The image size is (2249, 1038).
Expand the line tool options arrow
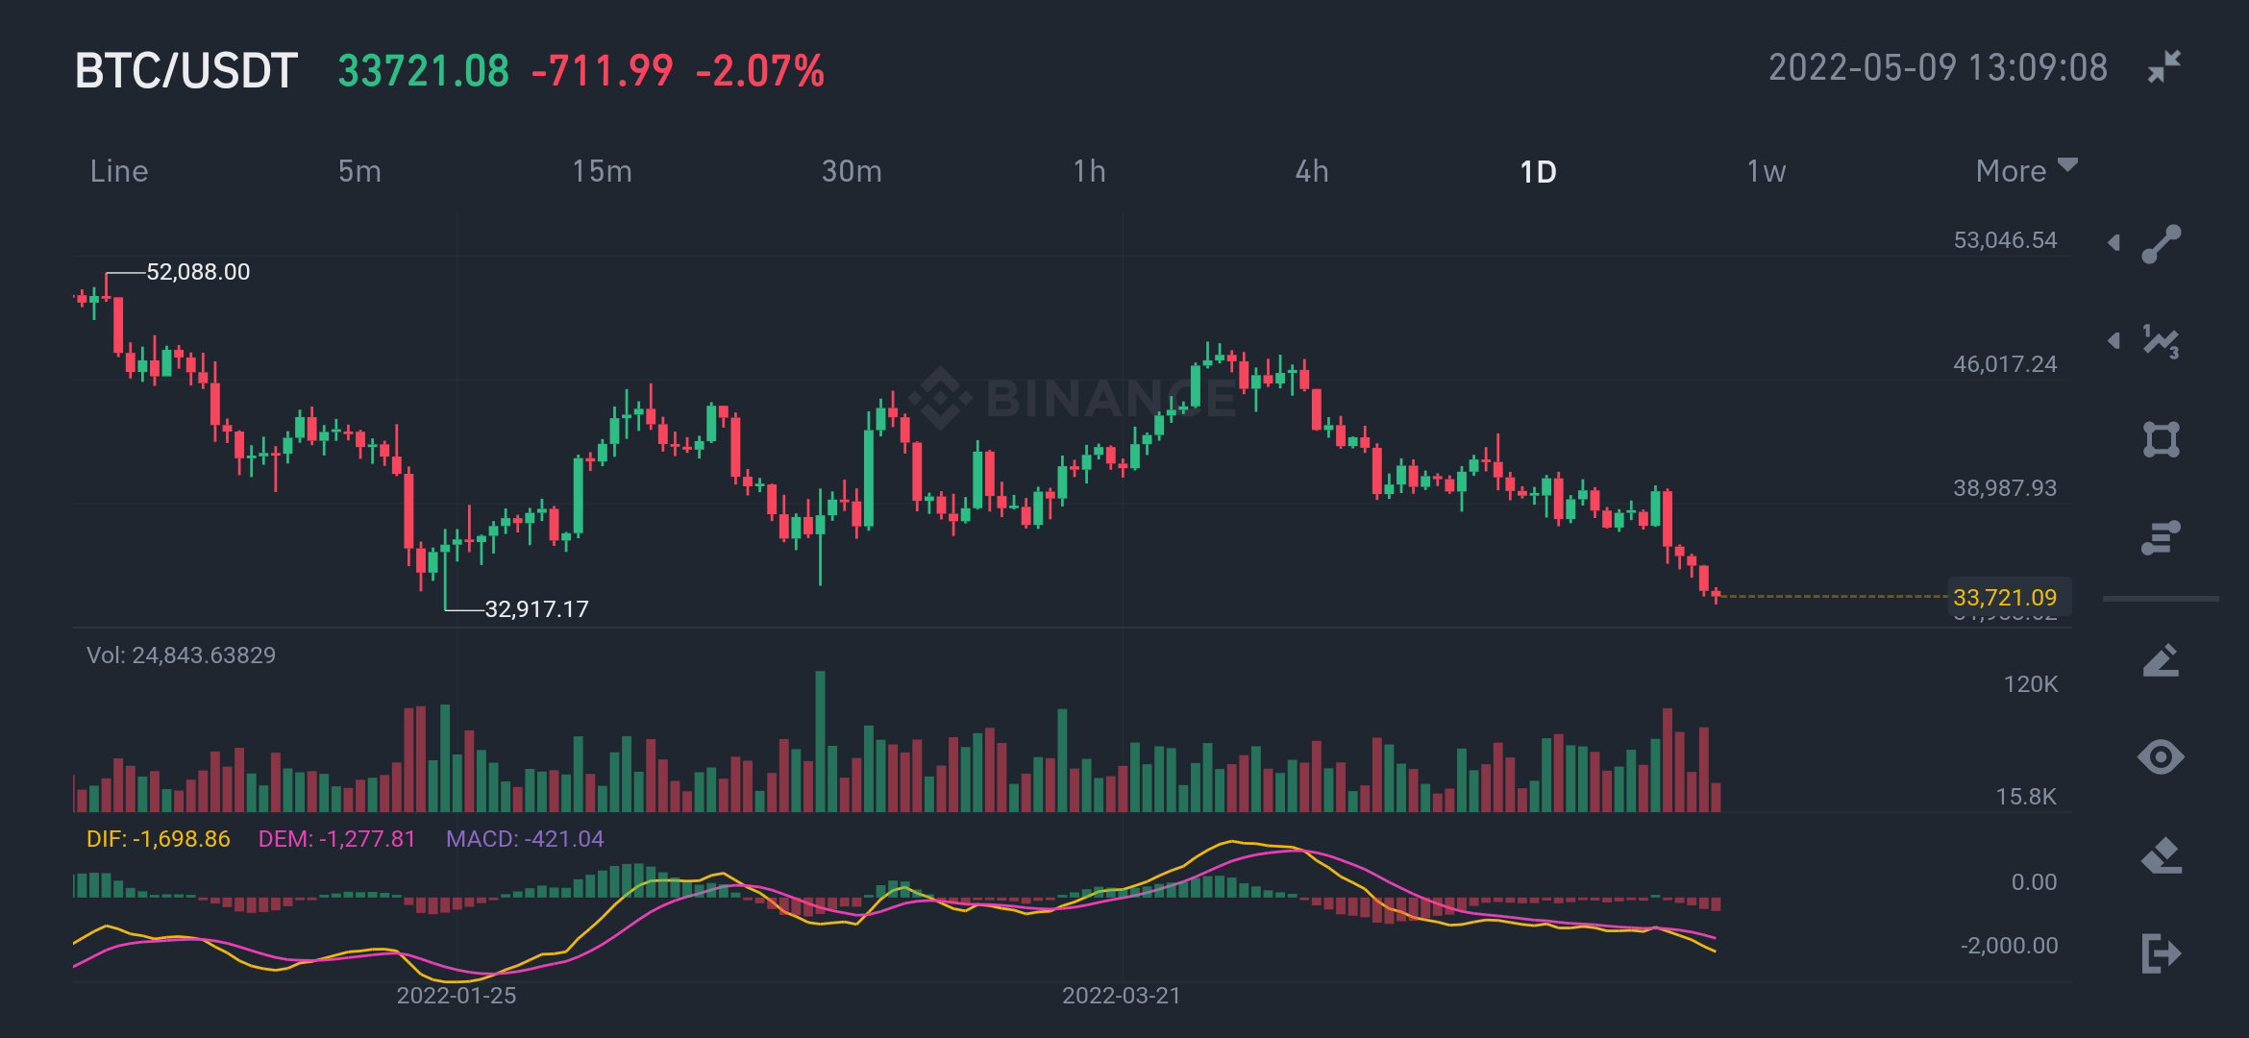pyautogui.click(x=2113, y=242)
